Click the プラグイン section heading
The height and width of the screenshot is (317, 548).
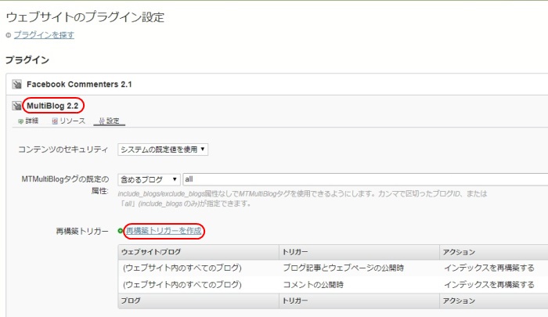[x=27, y=60]
